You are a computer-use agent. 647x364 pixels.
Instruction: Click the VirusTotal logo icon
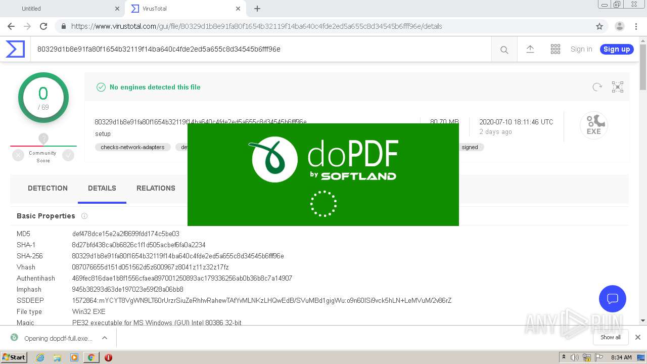(15, 49)
